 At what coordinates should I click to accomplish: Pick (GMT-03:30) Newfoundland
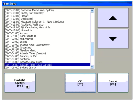tap(47, 50)
